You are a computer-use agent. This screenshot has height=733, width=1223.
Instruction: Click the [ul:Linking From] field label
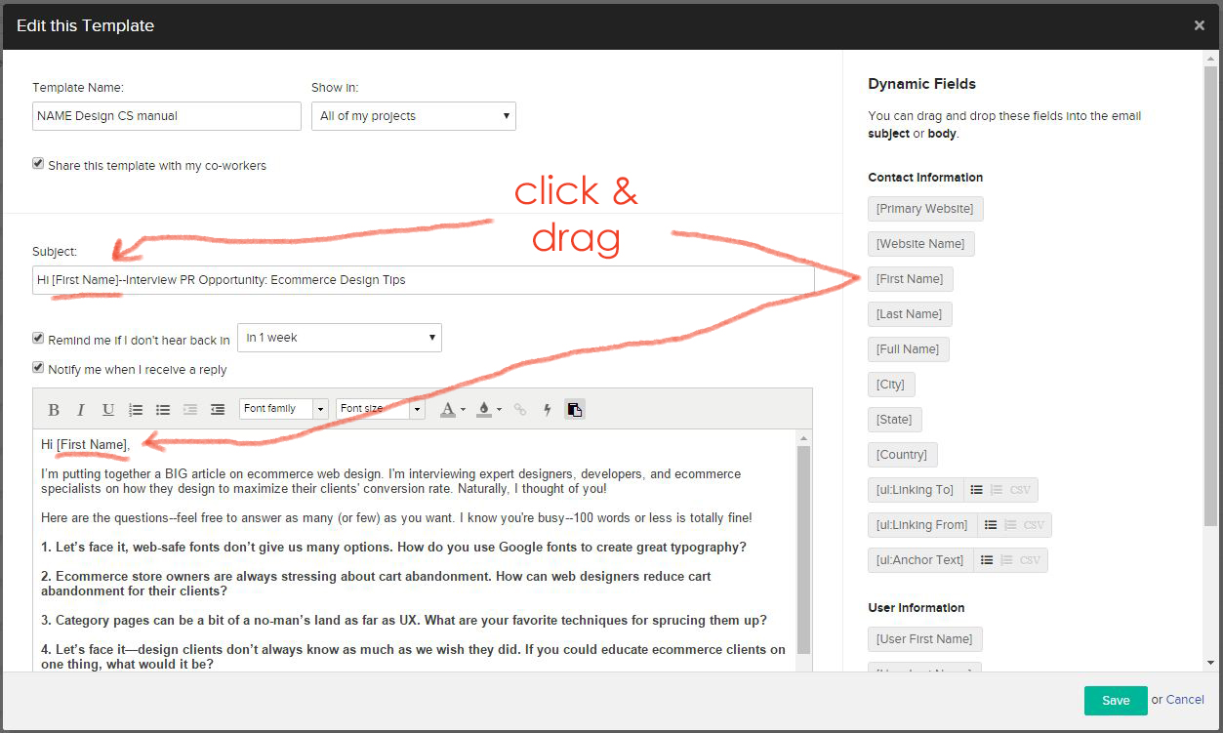tap(922, 525)
